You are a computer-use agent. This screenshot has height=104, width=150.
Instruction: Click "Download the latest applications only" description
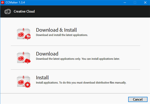(78, 59)
